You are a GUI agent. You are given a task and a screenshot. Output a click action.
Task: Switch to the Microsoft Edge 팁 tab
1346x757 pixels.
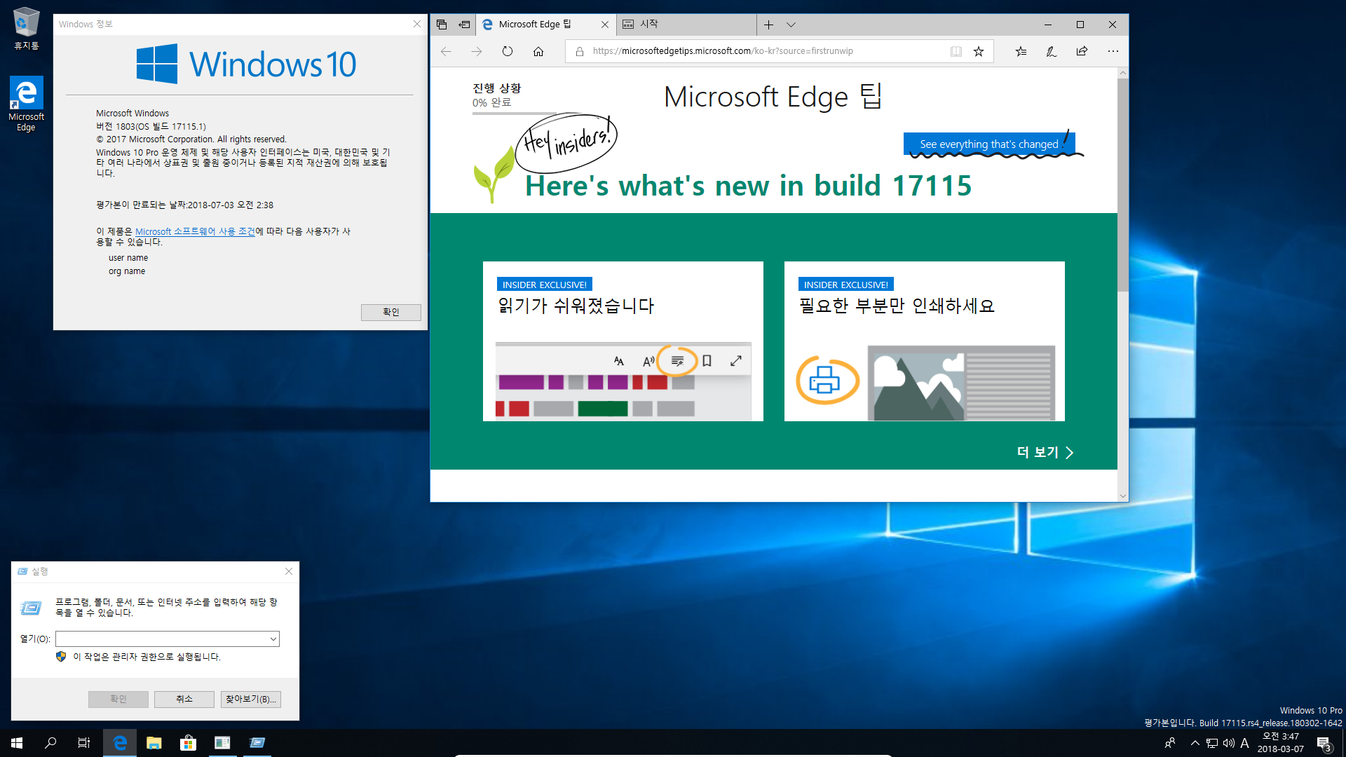[x=546, y=25]
